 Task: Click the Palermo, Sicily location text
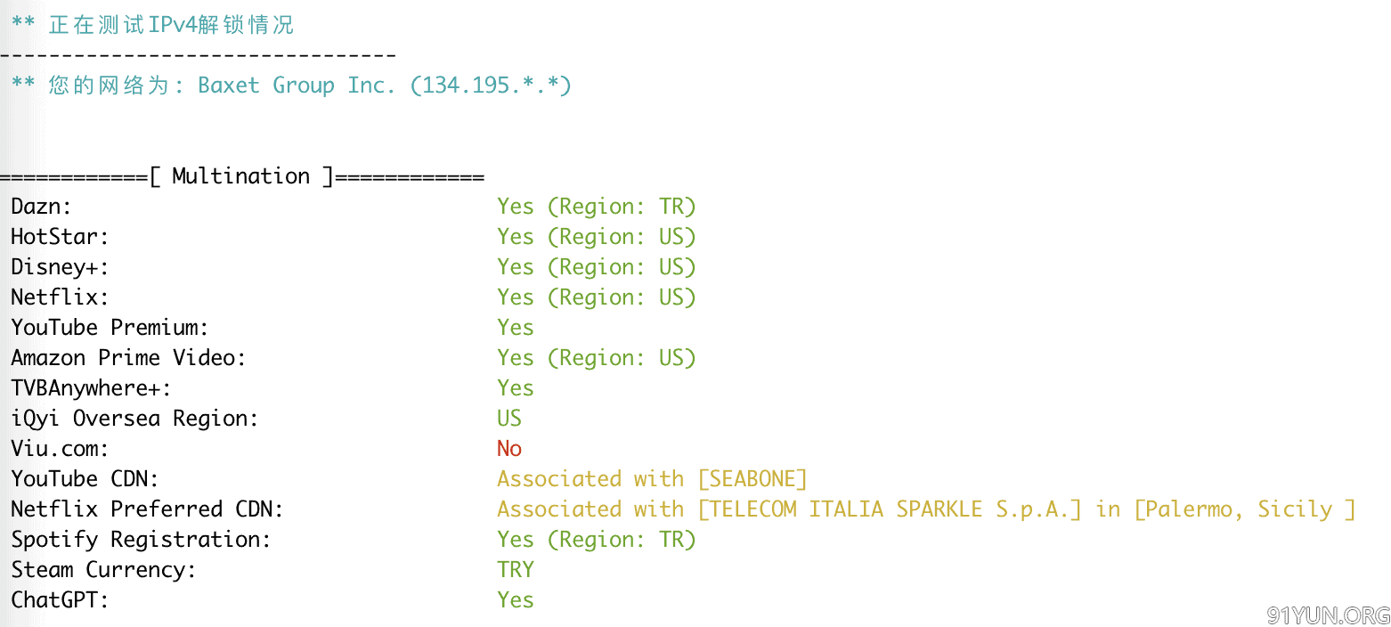(x=1249, y=509)
